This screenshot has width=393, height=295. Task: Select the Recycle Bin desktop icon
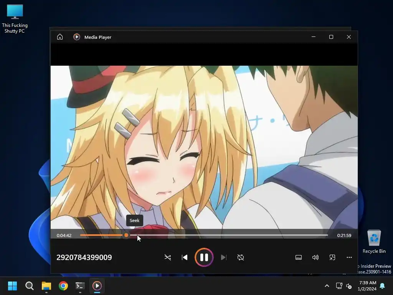(374, 242)
